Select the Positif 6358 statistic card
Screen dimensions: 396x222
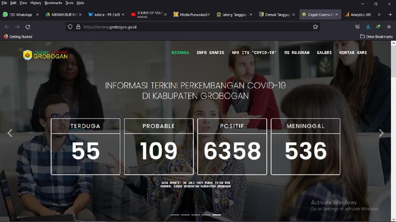(x=232, y=146)
